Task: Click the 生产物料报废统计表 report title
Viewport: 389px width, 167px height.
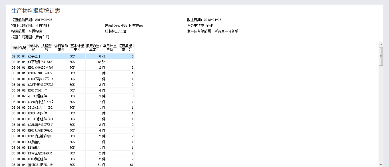Action: (36, 11)
